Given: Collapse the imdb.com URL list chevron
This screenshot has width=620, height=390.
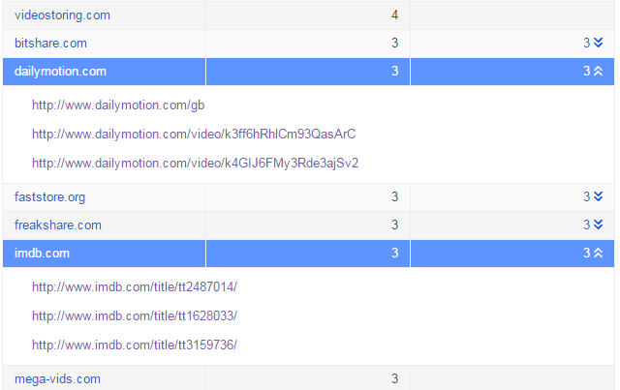Looking at the screenshot, I should click(598, 253).
